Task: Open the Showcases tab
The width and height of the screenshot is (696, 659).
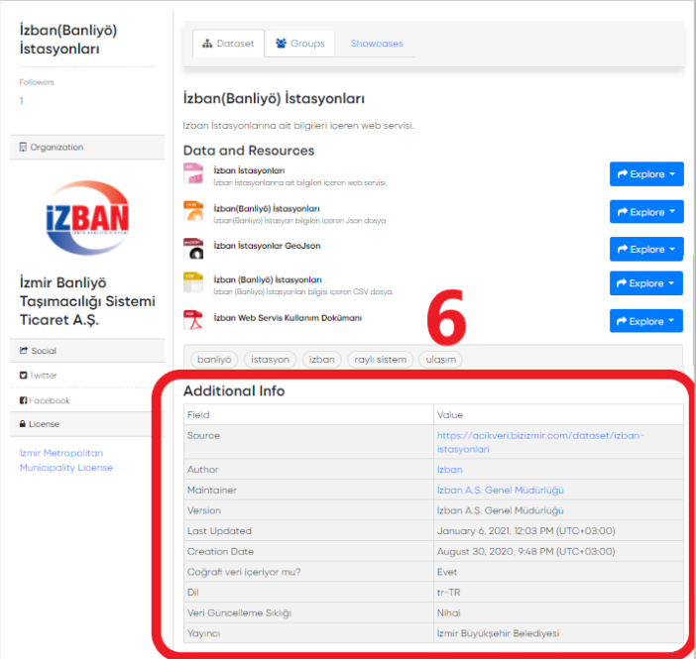Action: point(376,44)
